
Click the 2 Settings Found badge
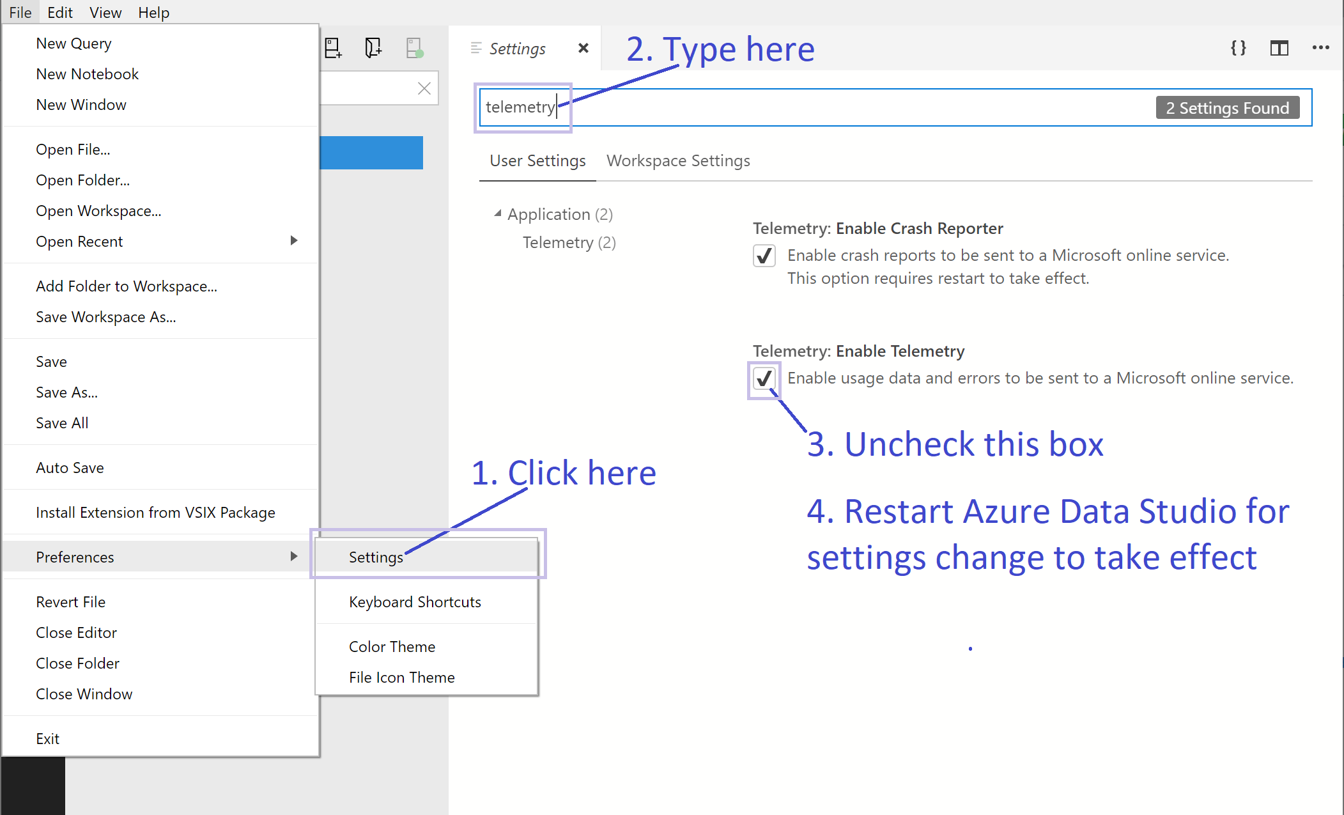(x=1228, y=108)
